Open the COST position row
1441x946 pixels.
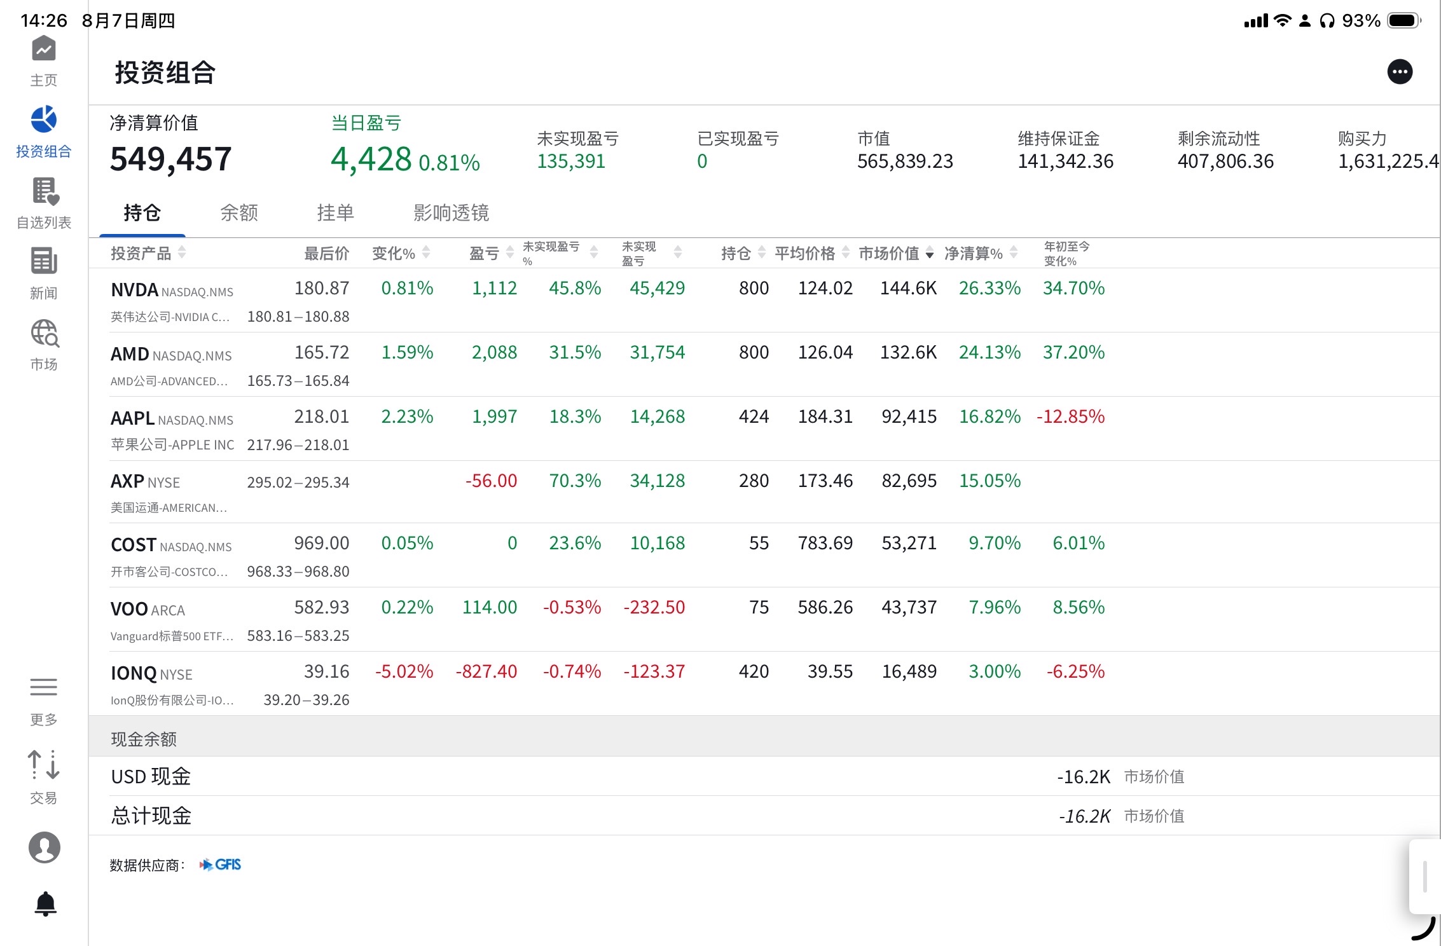[764, 555]
